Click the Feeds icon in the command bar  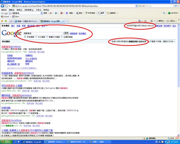click(145, 21)
